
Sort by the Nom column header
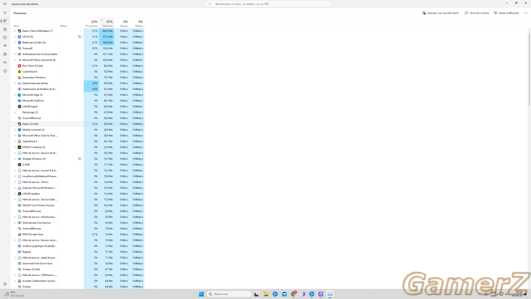(x=16, y=26)
